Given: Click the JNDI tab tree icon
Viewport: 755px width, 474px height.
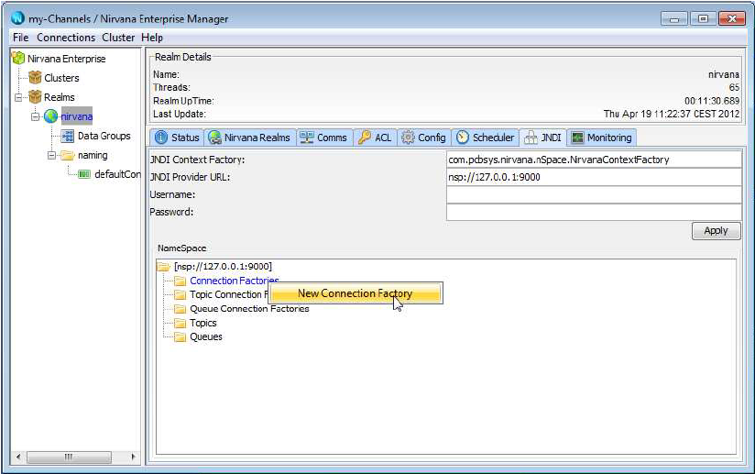Looking at the screenshot, I should point(531,138).
